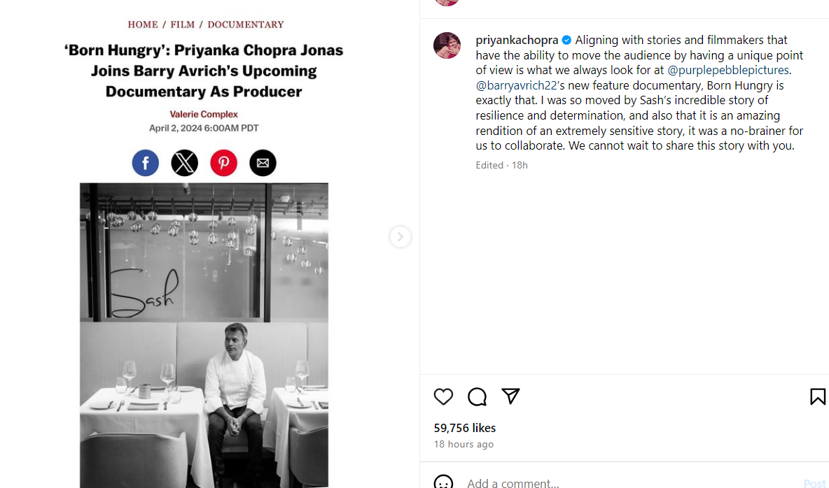Click the Sash restaurant chef photo
Viewport: 829px width, 488px height.
pos(204,336)
